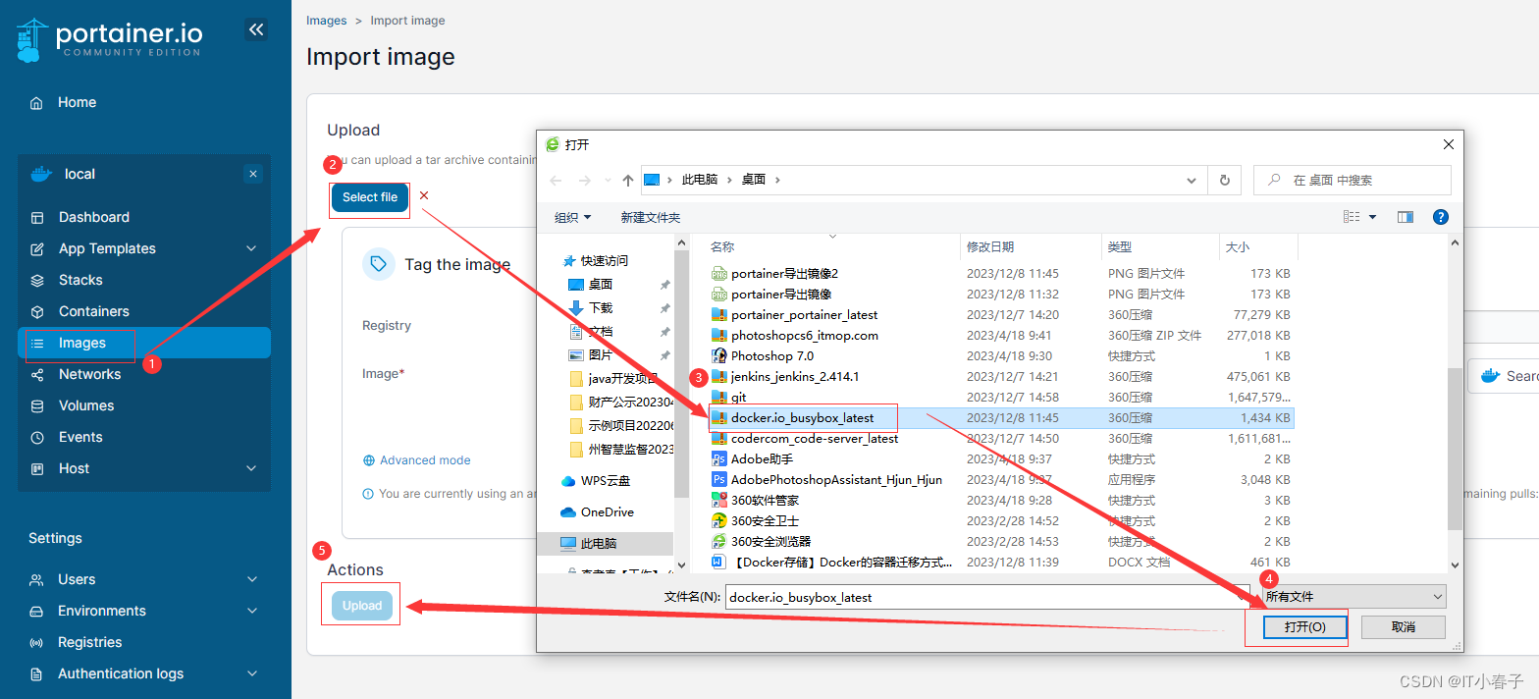Select the 360软件管家 shortcut icon
This screenshot has width=1539, height=699.
(x=719, y=501)
